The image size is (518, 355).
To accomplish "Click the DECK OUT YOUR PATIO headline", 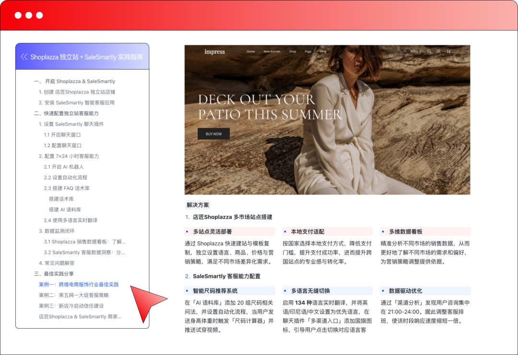I will 270,107.
